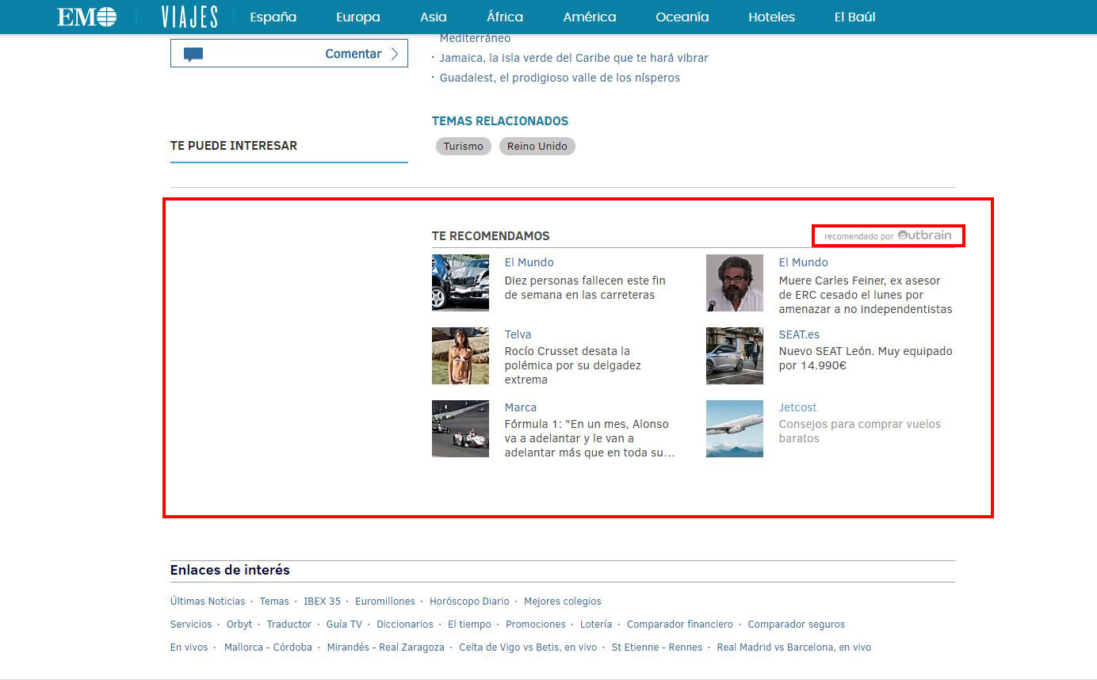Open the Guía TV footer link
Viewport: 1097px width, 680px height.
(x=344, y=625)
